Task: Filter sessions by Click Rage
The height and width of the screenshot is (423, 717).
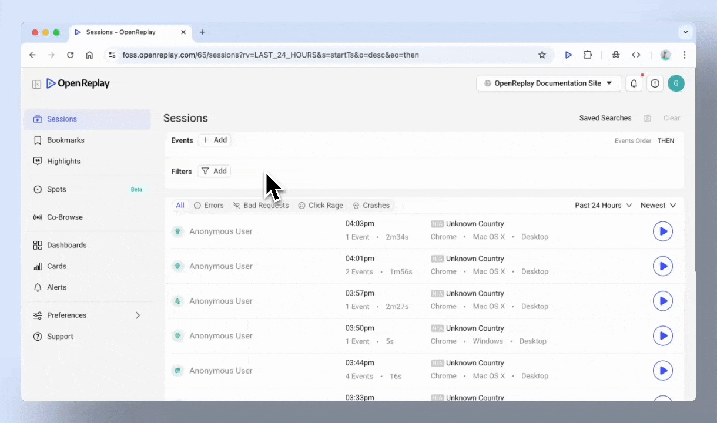Action: [x=320, y=206]
